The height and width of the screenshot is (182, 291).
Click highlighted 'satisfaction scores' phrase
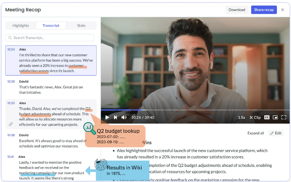pos(34,71)
